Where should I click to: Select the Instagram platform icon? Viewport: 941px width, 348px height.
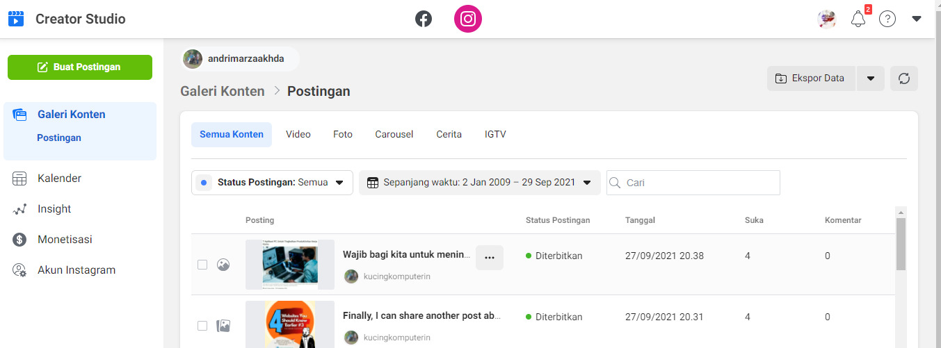coord(468,19)
